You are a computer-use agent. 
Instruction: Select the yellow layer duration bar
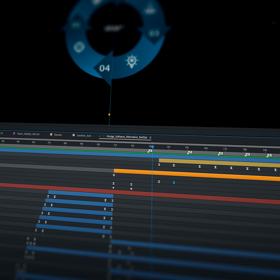point(219,163)
